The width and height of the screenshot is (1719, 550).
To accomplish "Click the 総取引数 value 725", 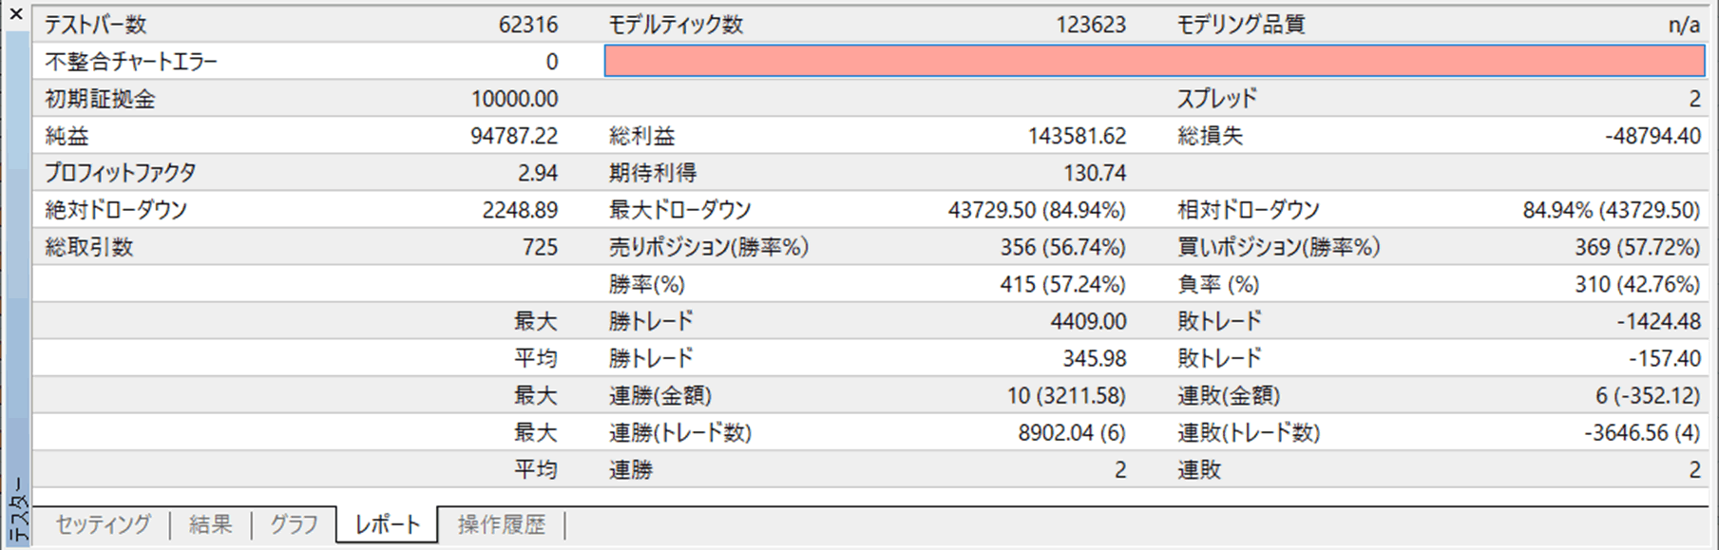I will 540,247.
